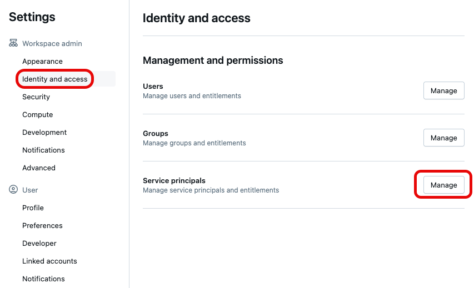The image size is (474, 288).
Task: Click the User section label
Action: pyautogui.click(x=30, y=190)
